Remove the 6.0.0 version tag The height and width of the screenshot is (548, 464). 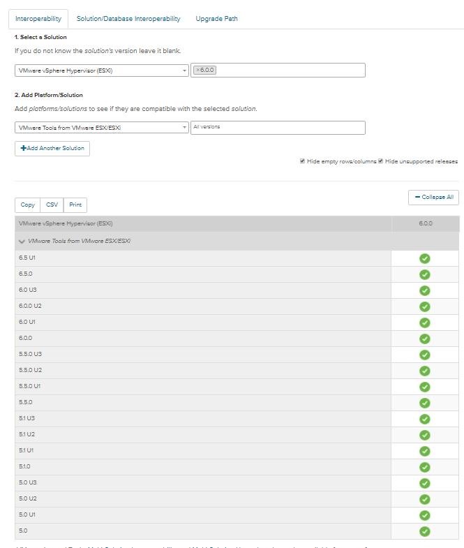coord(197,70)
